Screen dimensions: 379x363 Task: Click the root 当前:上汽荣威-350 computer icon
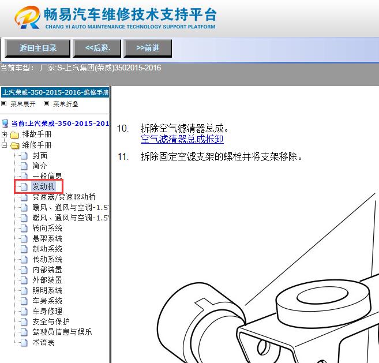coord(5,124)
